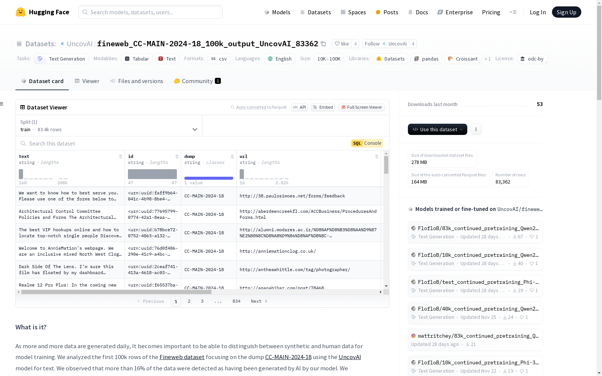
Task: Click the text column lengths histogram
Action: (x=43, y=174)
